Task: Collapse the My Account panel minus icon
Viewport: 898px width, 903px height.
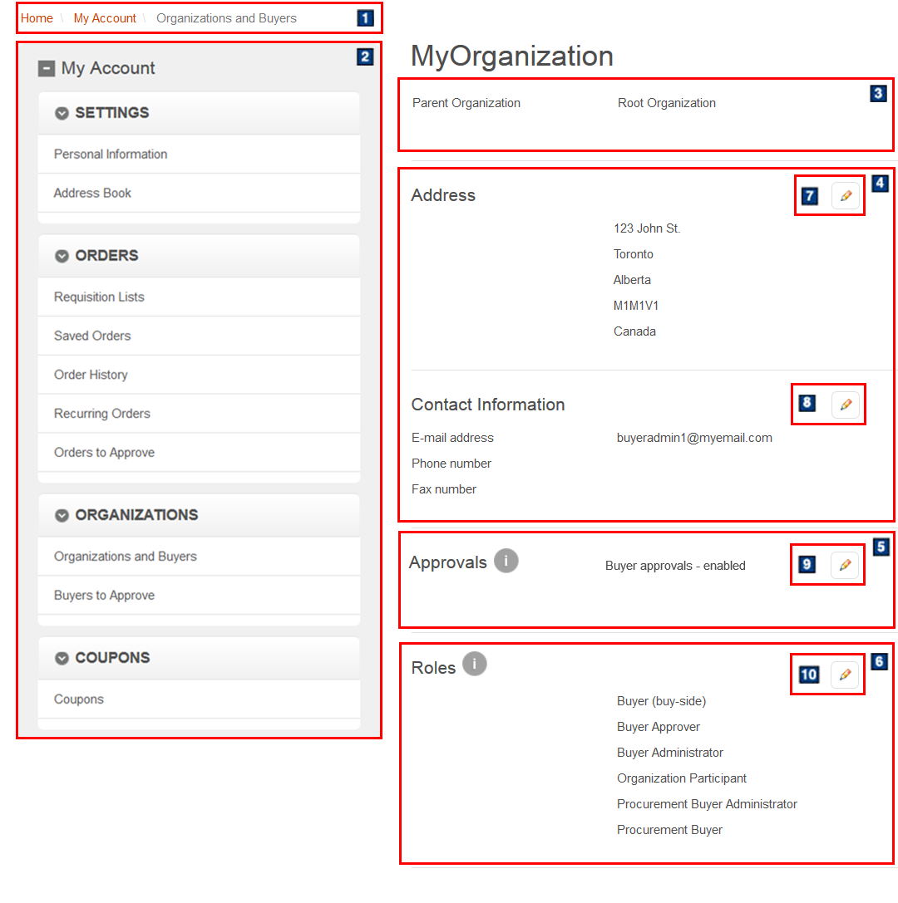Action: tap(47, 68)
